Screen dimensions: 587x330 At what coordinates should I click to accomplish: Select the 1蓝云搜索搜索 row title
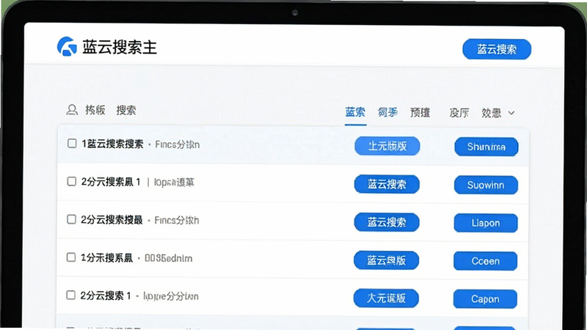coord(112,144)
